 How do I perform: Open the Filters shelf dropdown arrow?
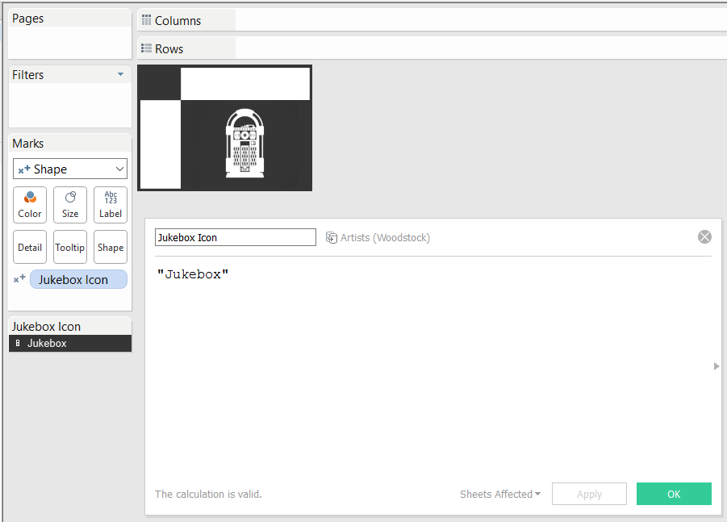click(x=120, y=74)
